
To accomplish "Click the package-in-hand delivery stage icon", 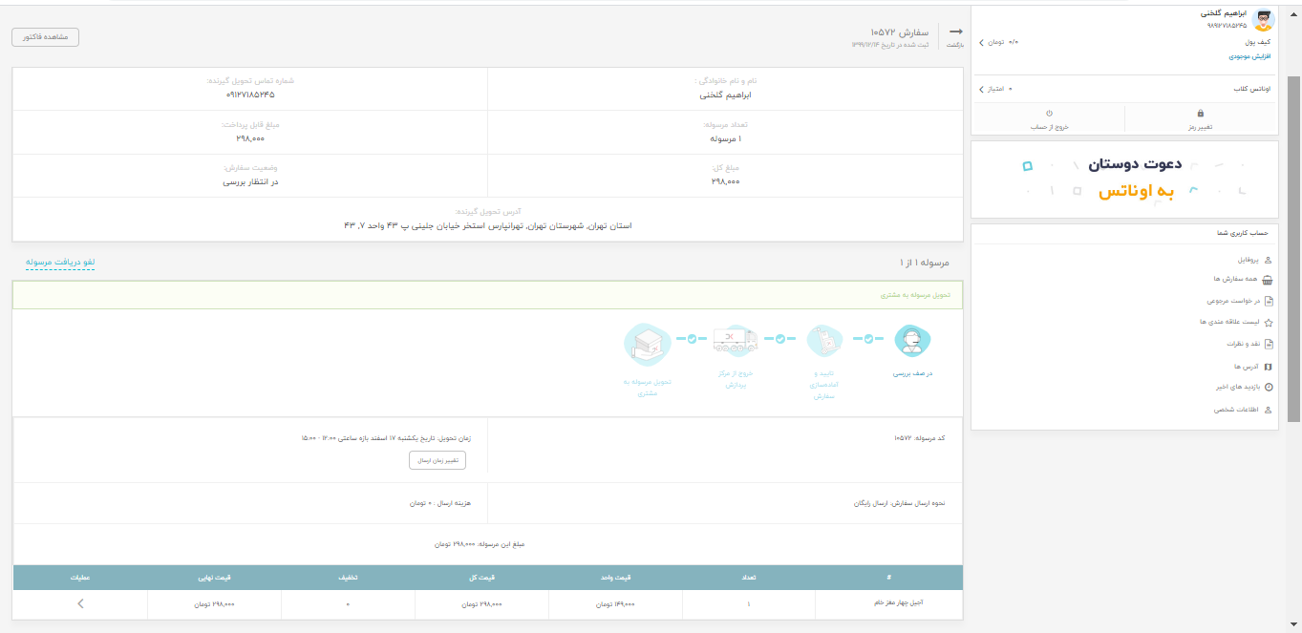I will [x=648, y=344].
